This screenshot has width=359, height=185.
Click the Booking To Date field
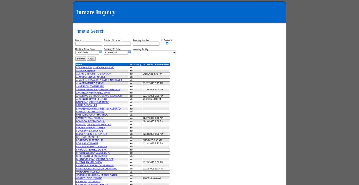coord(116,53)
